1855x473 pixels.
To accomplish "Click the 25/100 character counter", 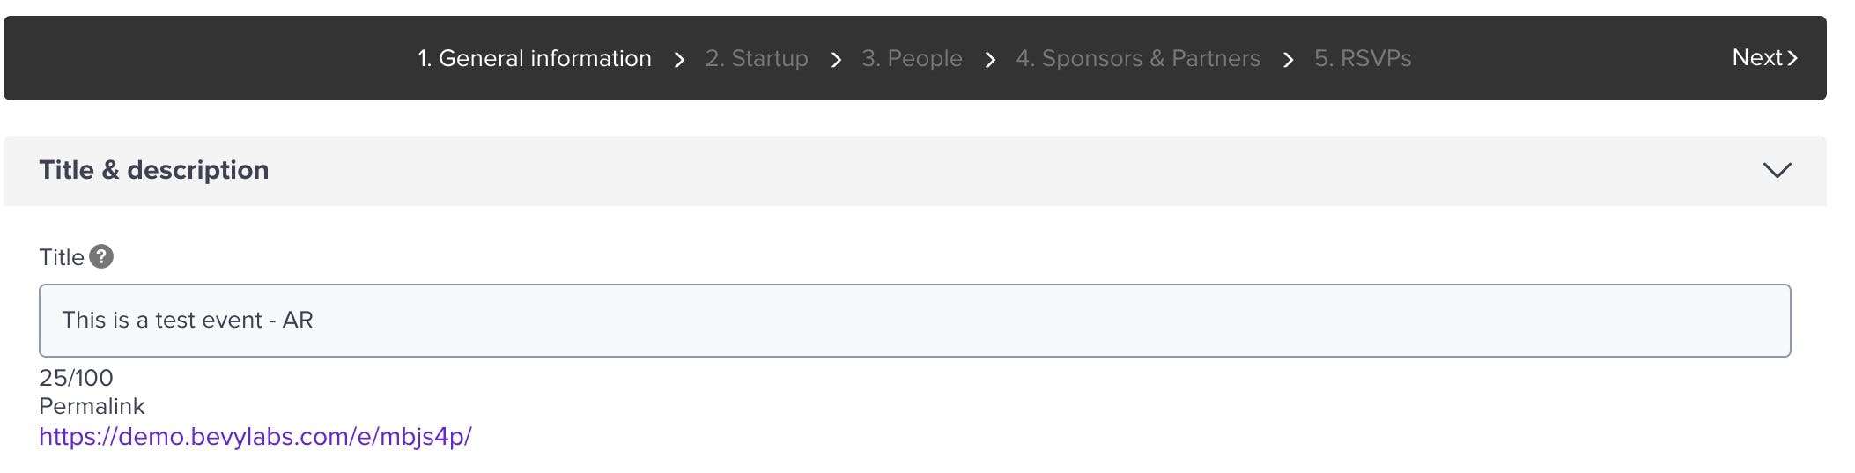I will pos(76,378).
